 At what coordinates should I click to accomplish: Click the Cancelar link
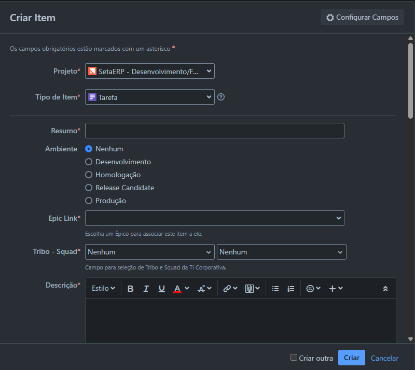384,358
